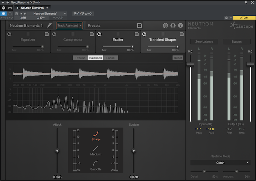Image resolution: width=256 pixels, height=181 pixels.
Task: Click the preset document icon in host toolbar
Action: (x=17, y=14)
